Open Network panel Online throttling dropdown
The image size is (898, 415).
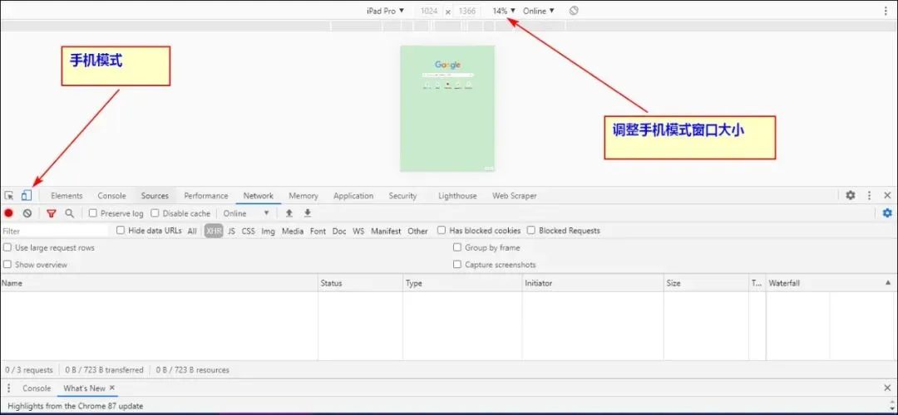(x=246, y=213)
